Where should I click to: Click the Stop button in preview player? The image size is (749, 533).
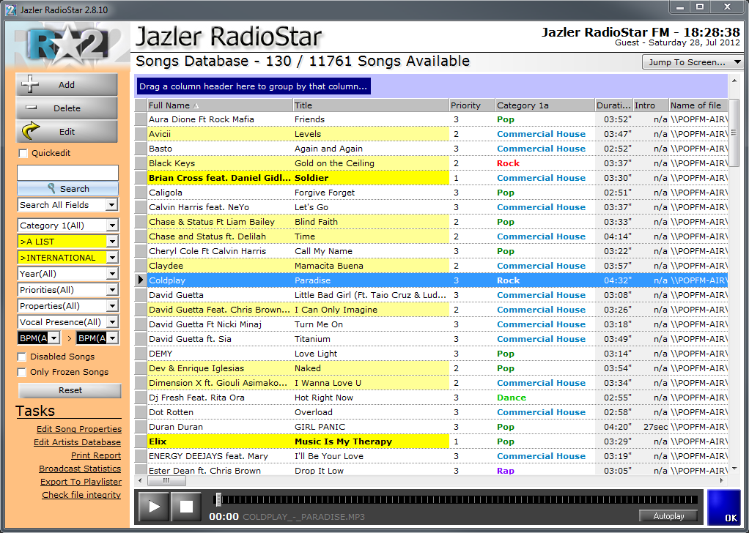tap(186, 507)
